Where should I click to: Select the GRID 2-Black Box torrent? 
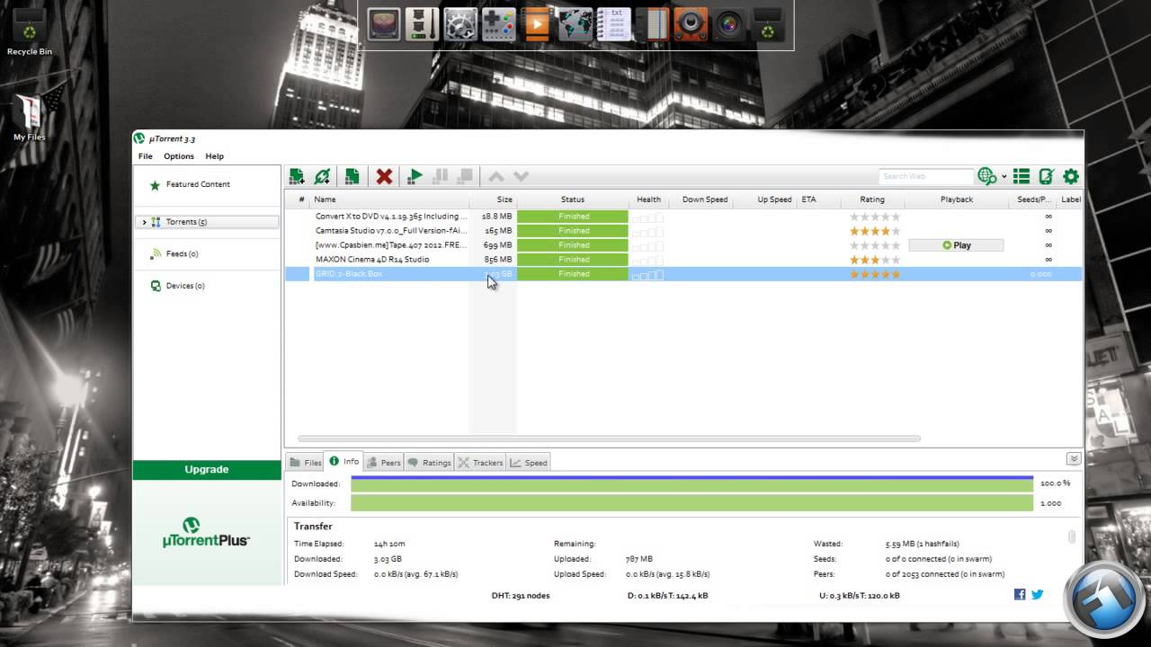click(349, 274)
